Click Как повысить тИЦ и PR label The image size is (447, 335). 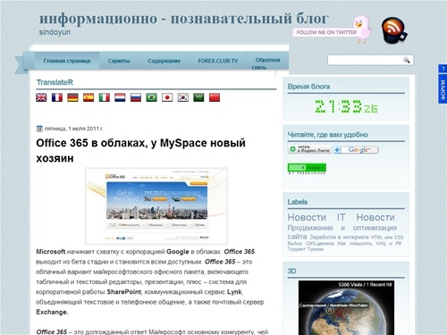coord(370,244)
